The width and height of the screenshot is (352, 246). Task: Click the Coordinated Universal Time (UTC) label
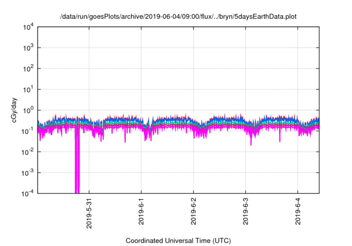tap(178, 241)
